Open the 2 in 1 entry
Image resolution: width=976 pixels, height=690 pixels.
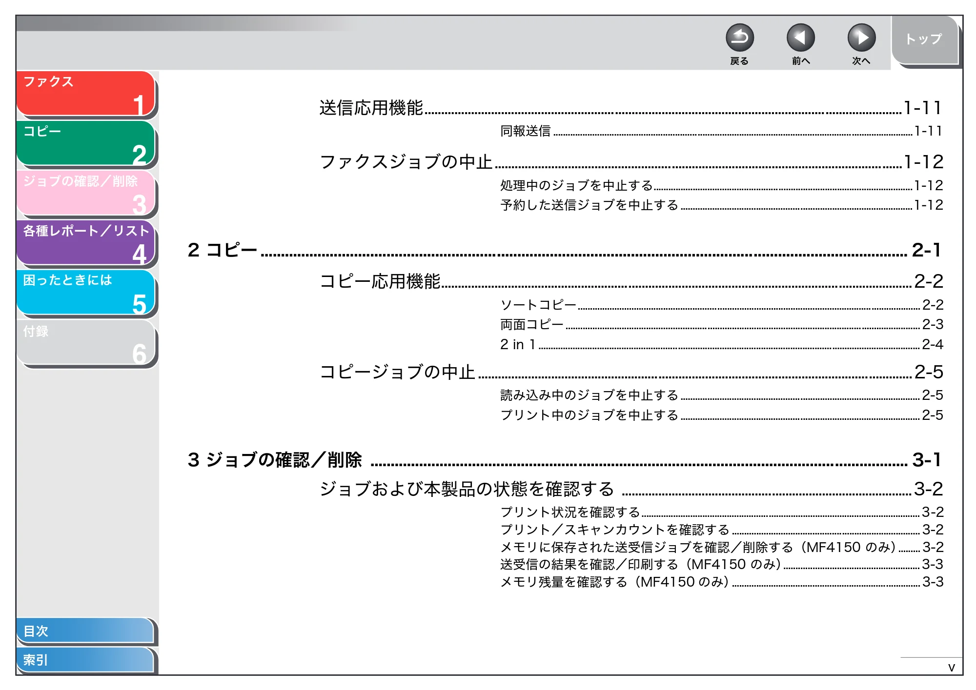[x=722, y=344]
